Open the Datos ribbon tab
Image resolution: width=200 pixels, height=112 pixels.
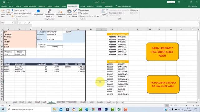click(x=50, y=6)
